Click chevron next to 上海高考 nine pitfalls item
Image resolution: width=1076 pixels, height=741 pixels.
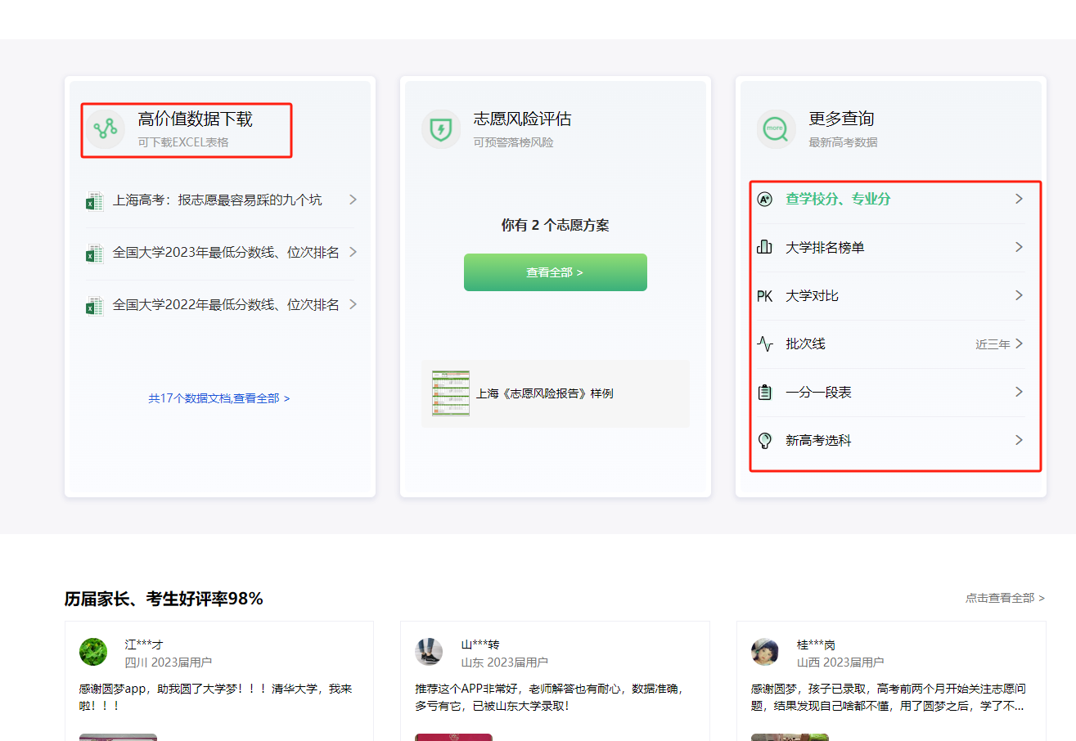point(353,200)
